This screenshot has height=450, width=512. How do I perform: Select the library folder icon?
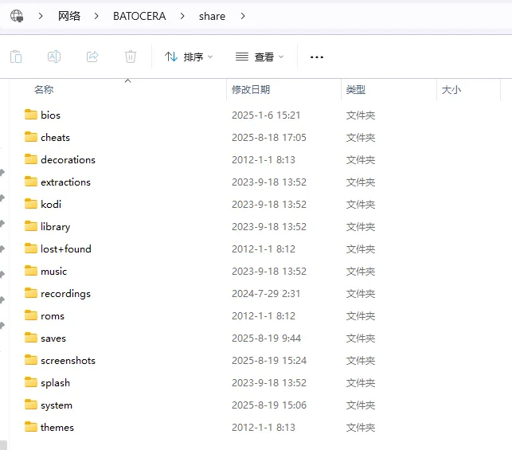point(31,226)
